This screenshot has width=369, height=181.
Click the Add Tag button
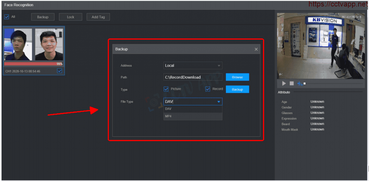98,17
